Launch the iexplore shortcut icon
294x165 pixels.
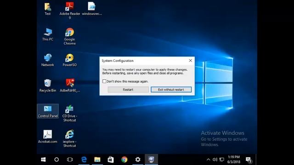point(69,138)
